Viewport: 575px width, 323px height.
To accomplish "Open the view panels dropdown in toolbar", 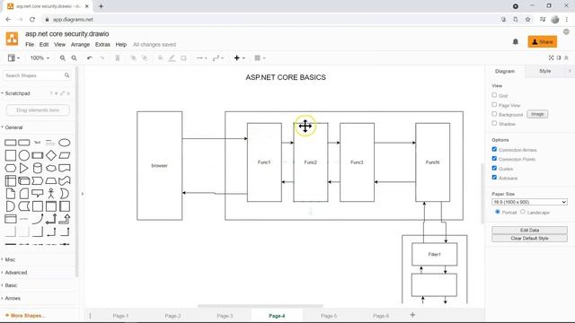I will pos(14,57).
